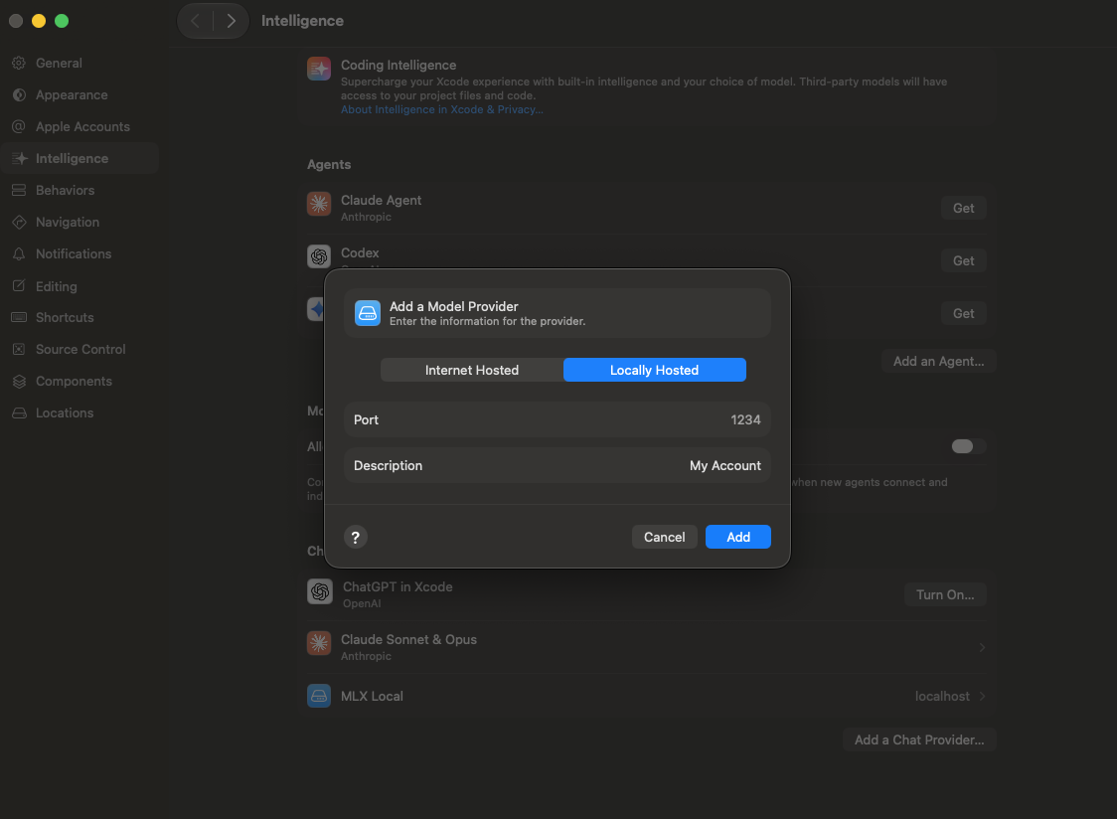The image size is (1117, 819).
Task: Go forward with the right chevron arrow
Action: click(x=231, y=21)
